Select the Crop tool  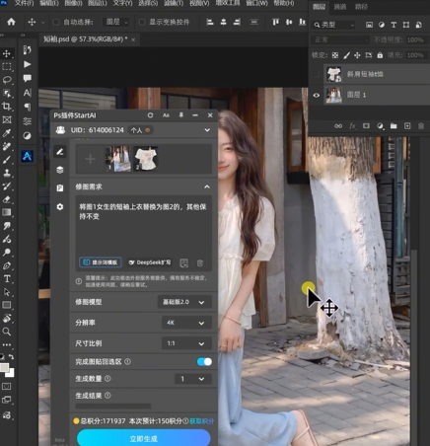7,107
